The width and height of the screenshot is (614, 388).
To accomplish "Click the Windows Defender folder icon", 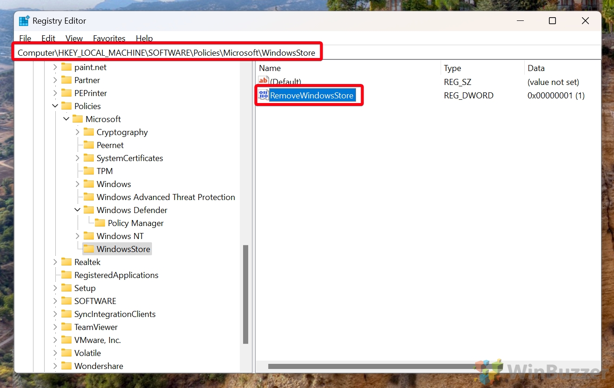I will pos(89,210).
